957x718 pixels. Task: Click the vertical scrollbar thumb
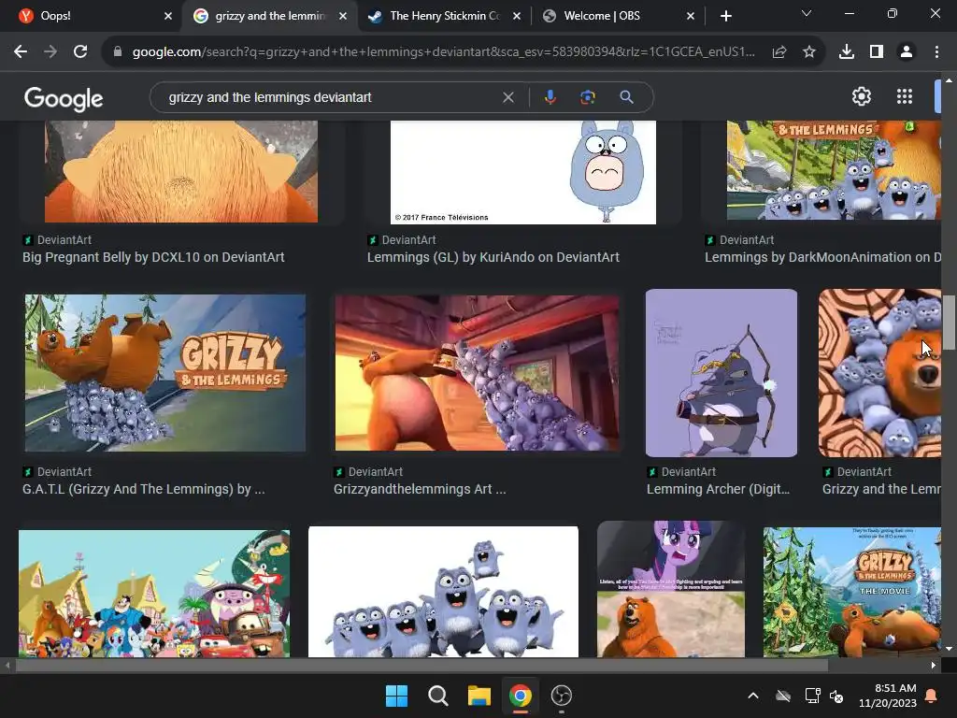point(949,322)
